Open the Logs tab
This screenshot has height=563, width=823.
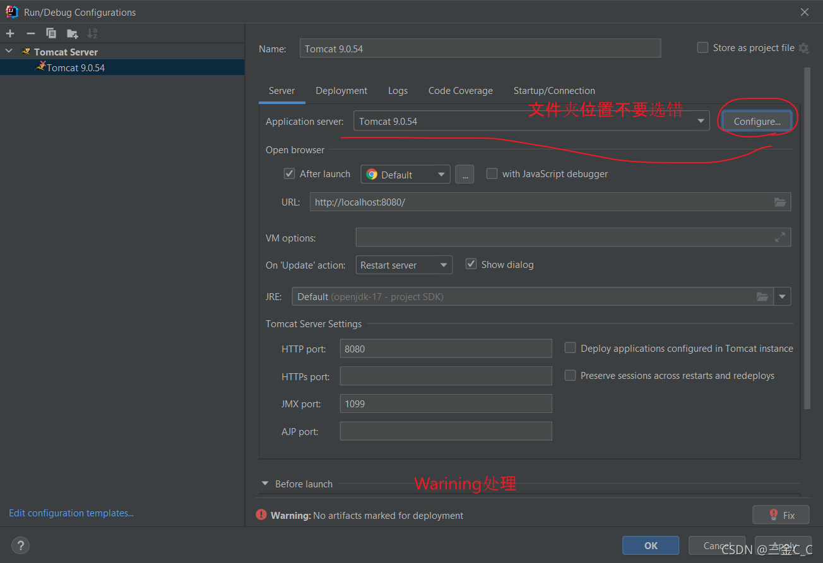[398, 91]
